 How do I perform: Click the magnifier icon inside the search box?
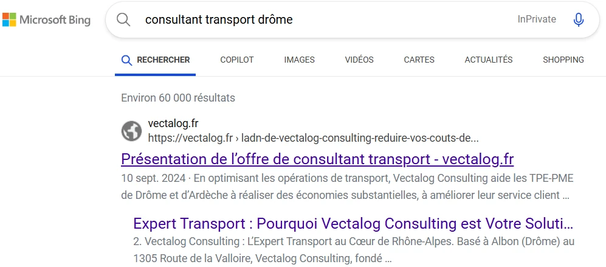click(123, 19)
